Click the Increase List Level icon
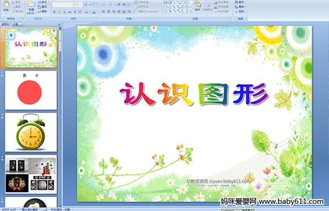This screenshot has width=329, height=211. [x=124, y=4]
